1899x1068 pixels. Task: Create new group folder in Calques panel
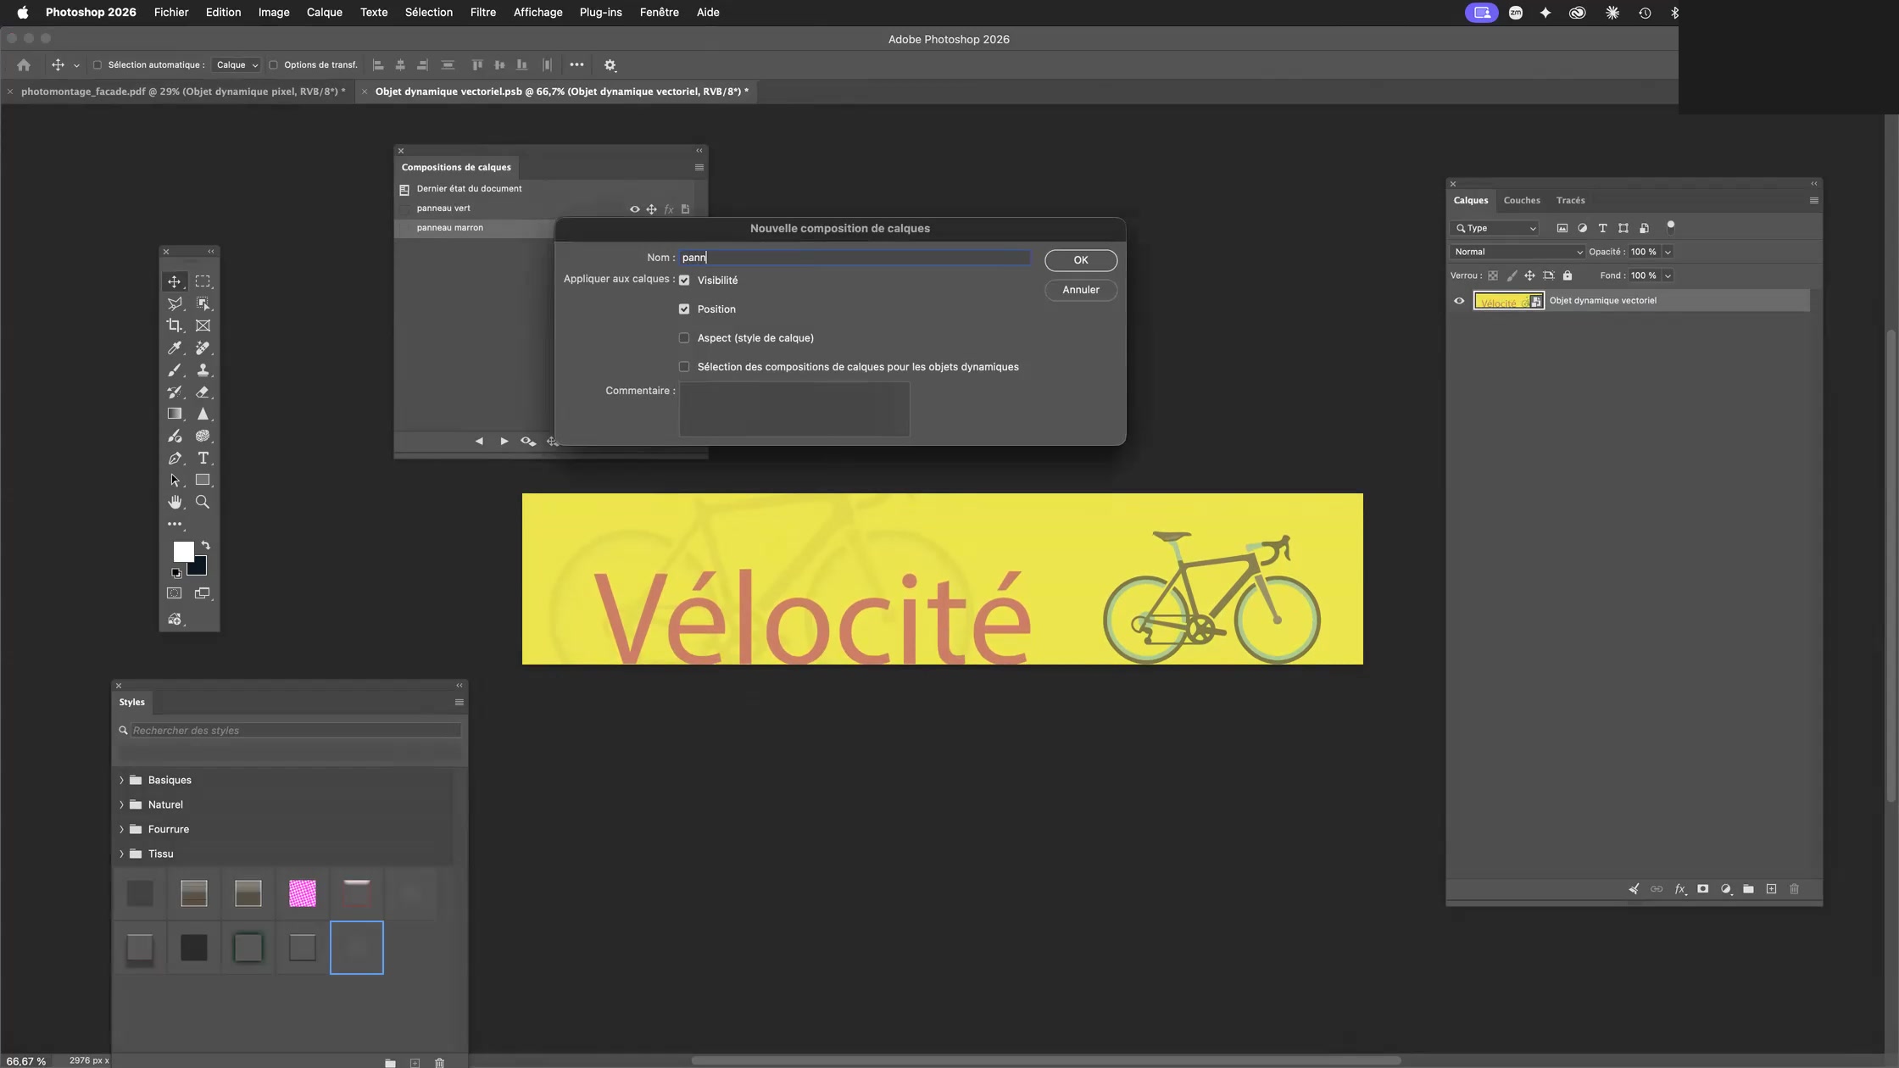click(x=1748, y=889)
